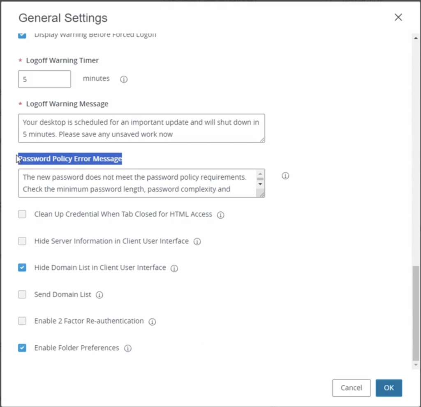421x407 pixels.
Task: Click the Logoff Warning Timer label
Action: (62, 60)
